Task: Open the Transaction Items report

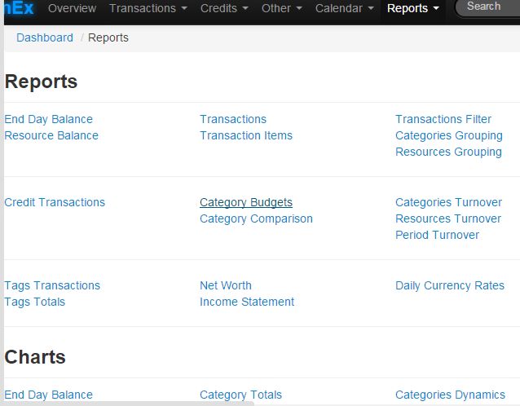Action: [246, 135]
